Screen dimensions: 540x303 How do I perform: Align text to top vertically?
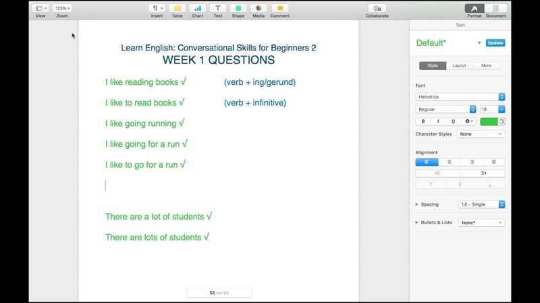[431, 184]
